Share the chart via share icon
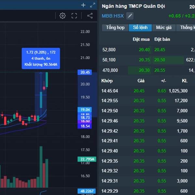The height and width of the screenshot is (195, 195). click(90, 16)
